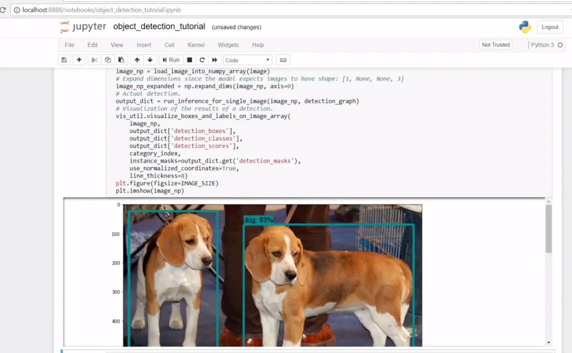Viewport: 572px width, 353px height.
Task: Click the kernel idle indicator circle
Action: [560, 45]
